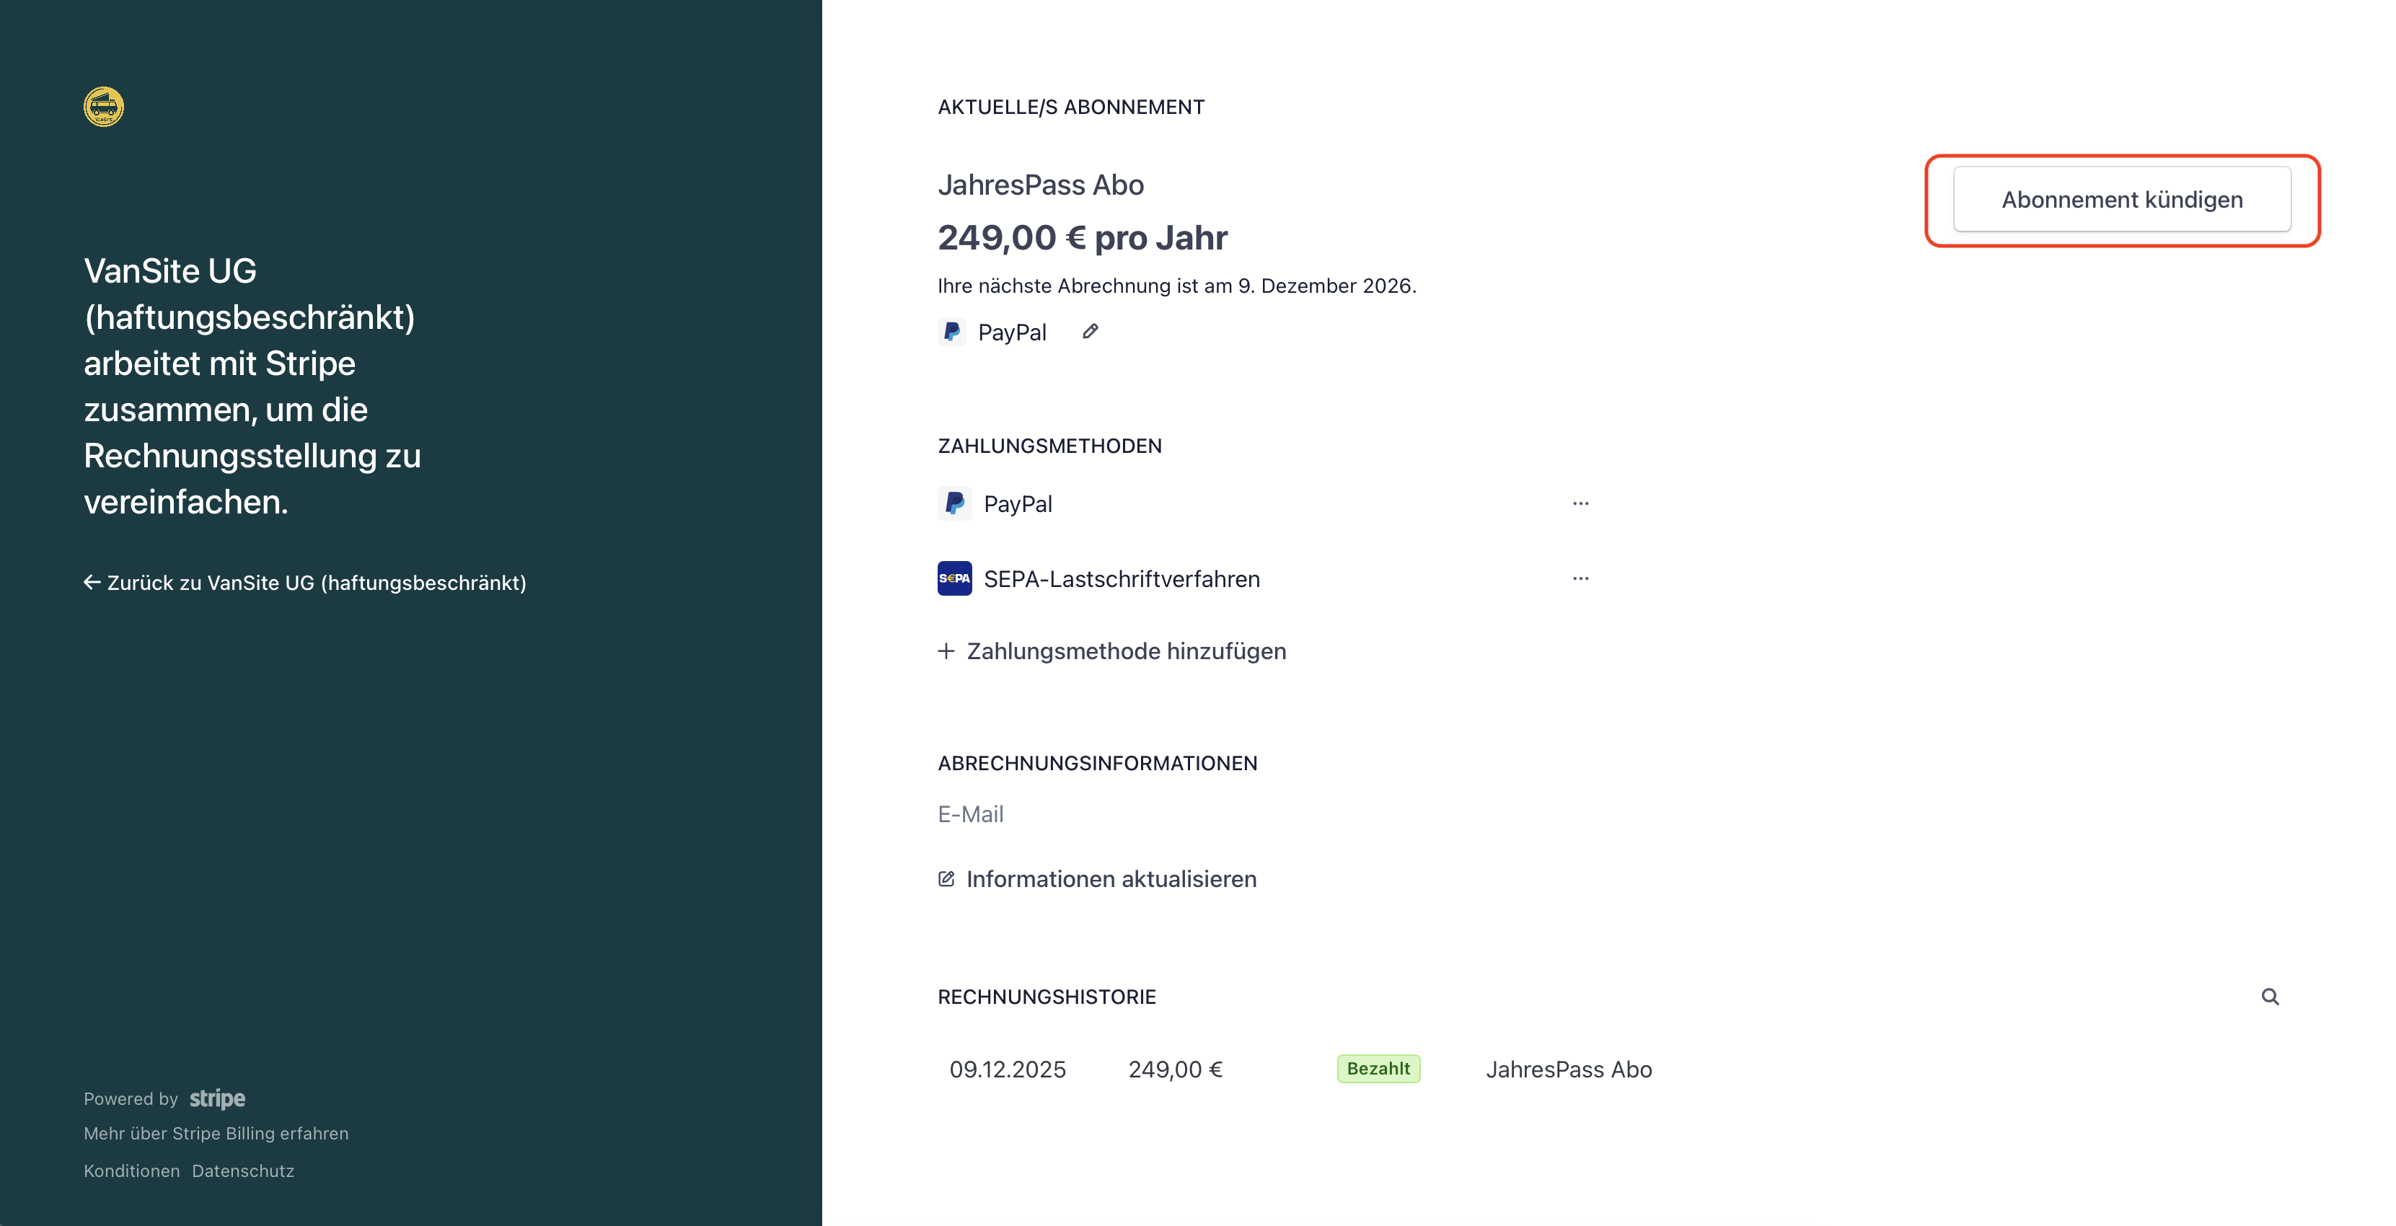Click Zahlungsmethode hinzufügen link
The height and width of the screenshot is (1226, 2396).
click(x=1125, y=651)
